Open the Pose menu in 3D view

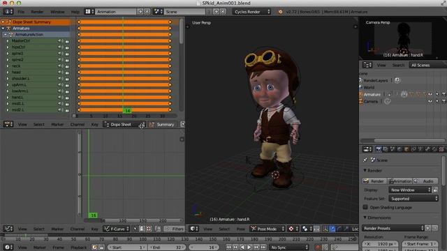click(x=240, y=229)
